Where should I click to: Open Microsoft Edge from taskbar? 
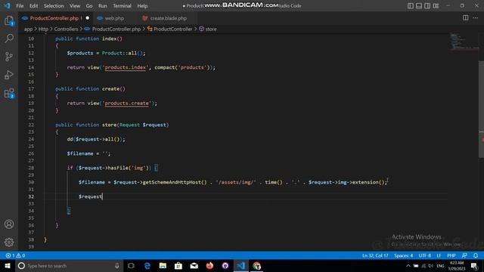tap(147, 266)
